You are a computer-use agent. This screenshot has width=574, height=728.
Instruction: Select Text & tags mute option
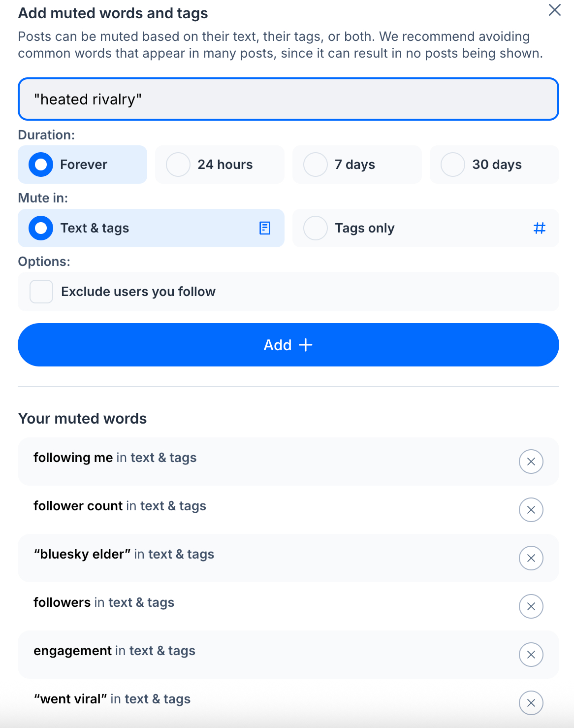151,228
